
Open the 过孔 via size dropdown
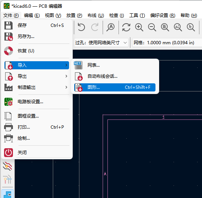101,42
